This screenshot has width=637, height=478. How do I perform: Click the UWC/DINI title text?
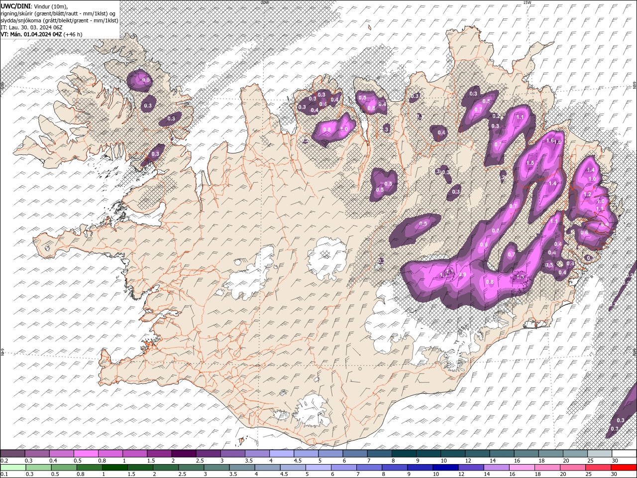click(15, 5)
